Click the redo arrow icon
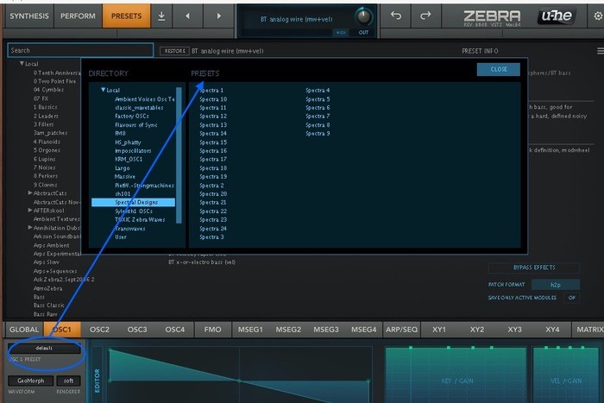The height and width of the screenshot is (403, 604). click(425, 16)
